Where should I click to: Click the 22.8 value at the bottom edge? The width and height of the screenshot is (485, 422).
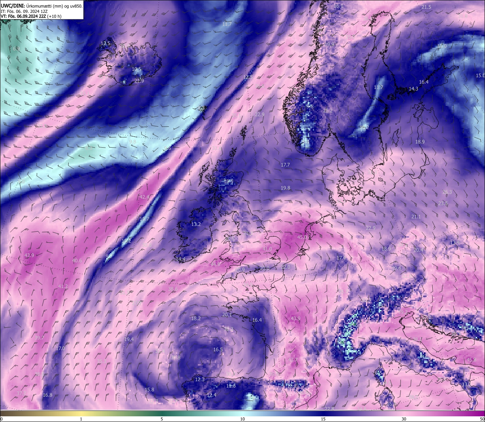tap(330, 408)
